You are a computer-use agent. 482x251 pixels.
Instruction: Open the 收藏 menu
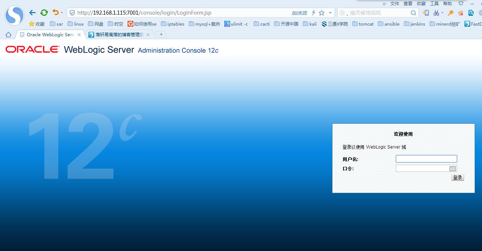coord(421,4)
